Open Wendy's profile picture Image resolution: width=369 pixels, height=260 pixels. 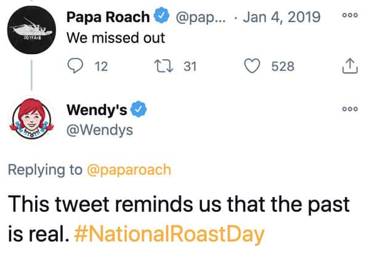(31, 119)
